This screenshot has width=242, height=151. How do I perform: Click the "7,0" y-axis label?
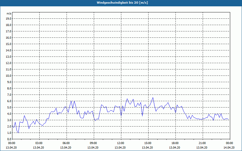pos(9,95)
